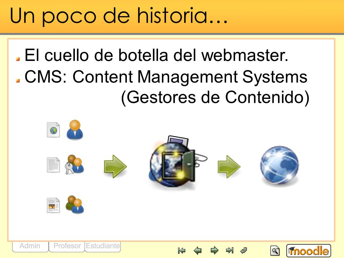The width and height of the screenshot is (344, 258).
Task: Click '(Gestores de Contenido)' text
Action: [215, 97]
